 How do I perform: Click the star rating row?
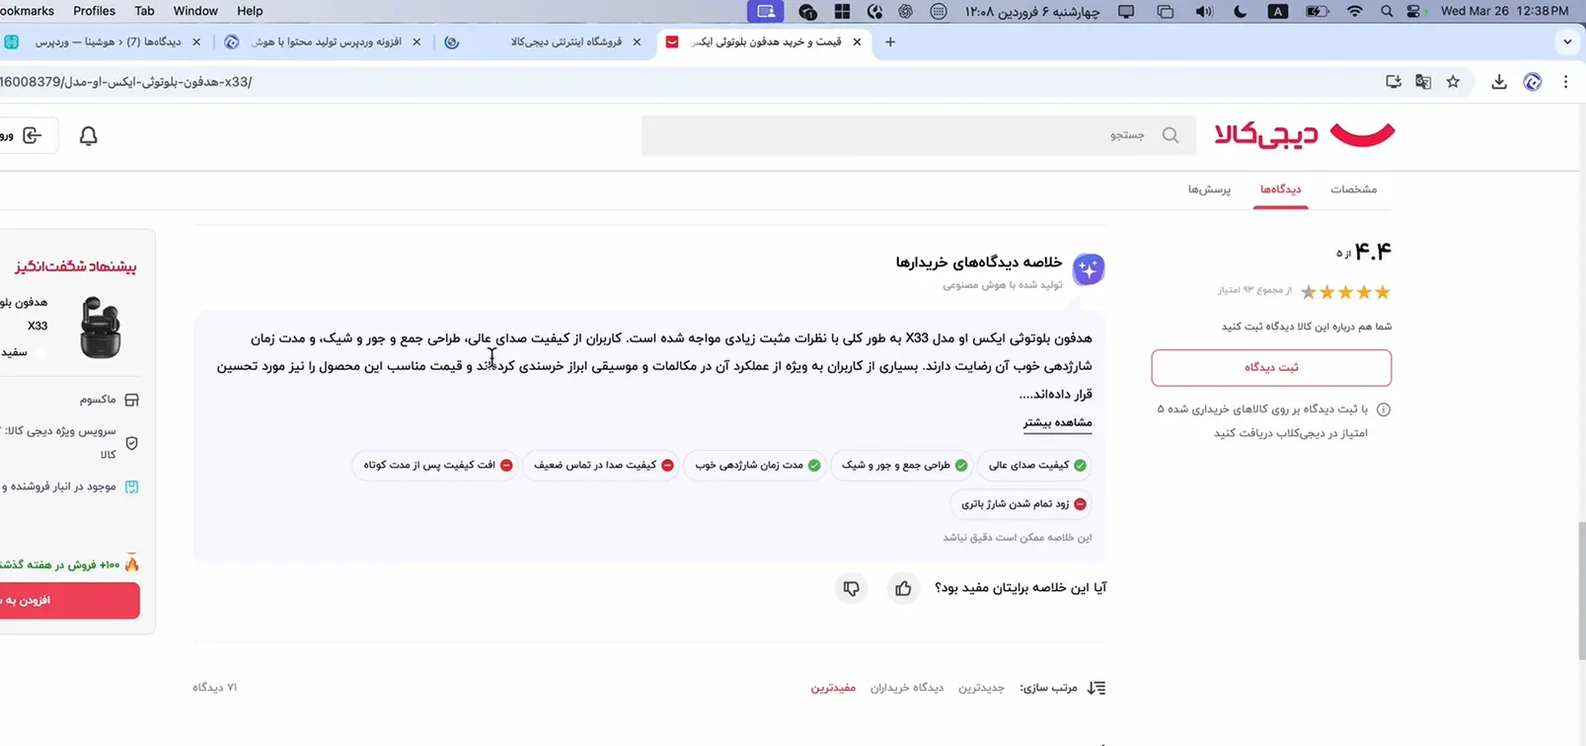pos(1345,292)
